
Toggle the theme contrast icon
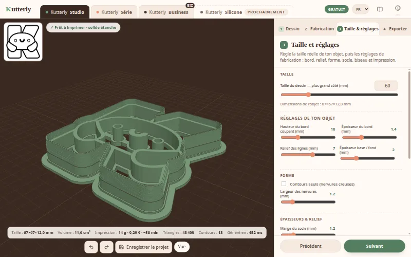pyautogui.click(x=398, y=8)
